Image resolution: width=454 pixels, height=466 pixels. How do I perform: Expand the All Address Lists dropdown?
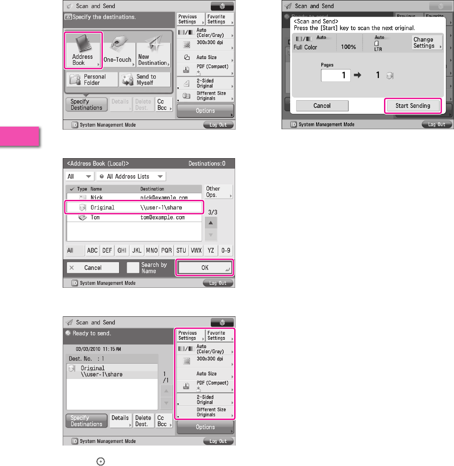point(131,177)
